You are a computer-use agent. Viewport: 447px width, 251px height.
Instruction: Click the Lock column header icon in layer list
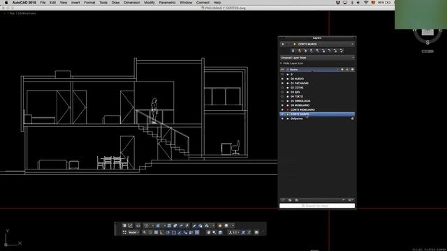click(347, 70)
